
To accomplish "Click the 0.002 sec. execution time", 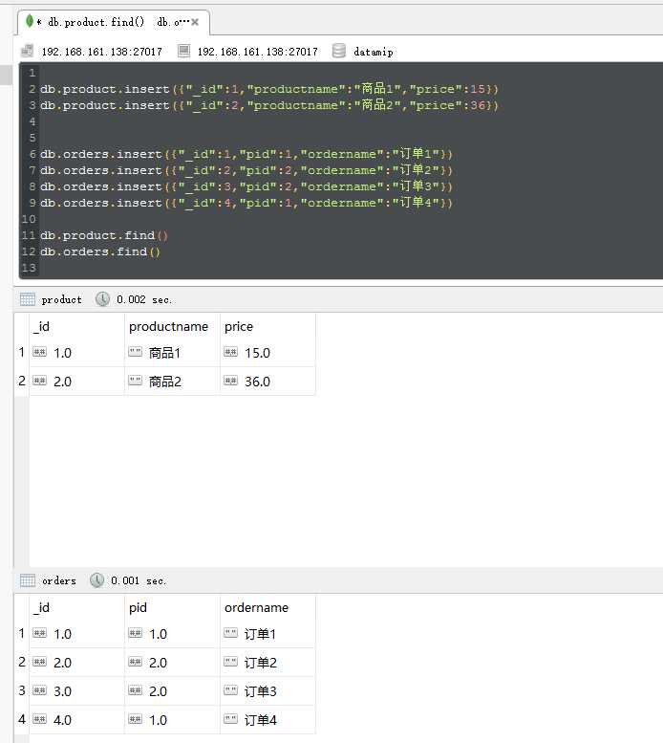I will 144,300.
